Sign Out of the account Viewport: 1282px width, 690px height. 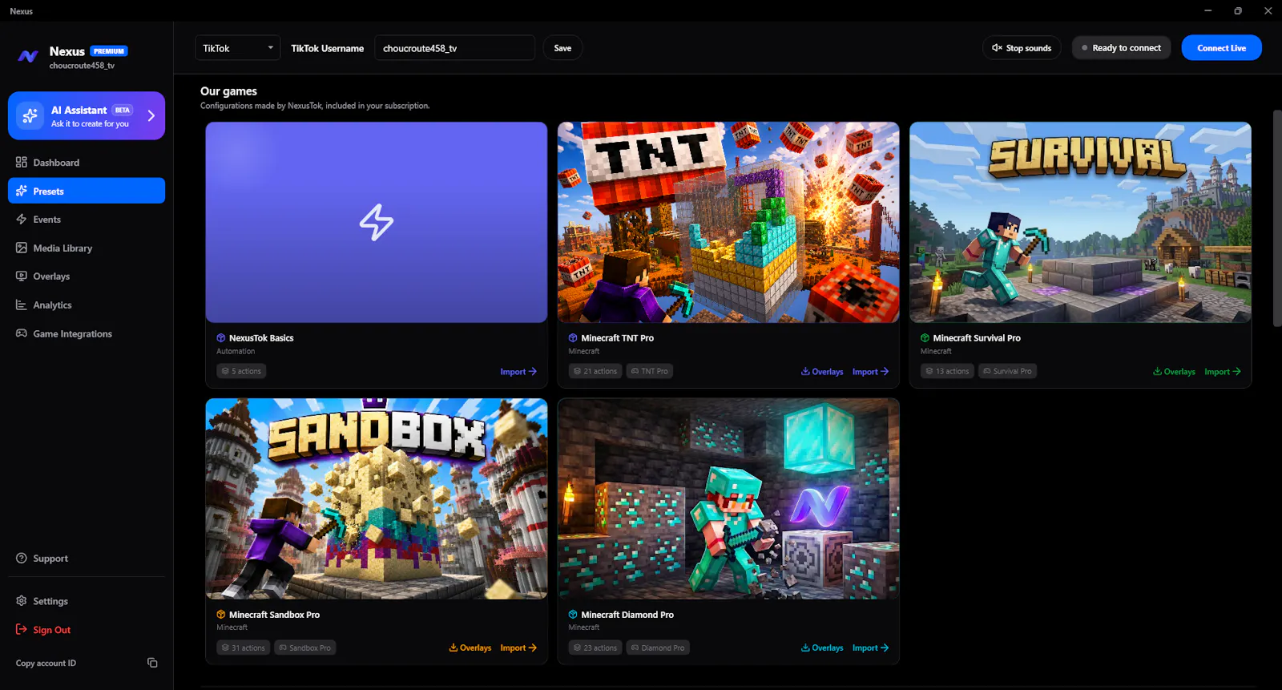[x=87, y=629]
